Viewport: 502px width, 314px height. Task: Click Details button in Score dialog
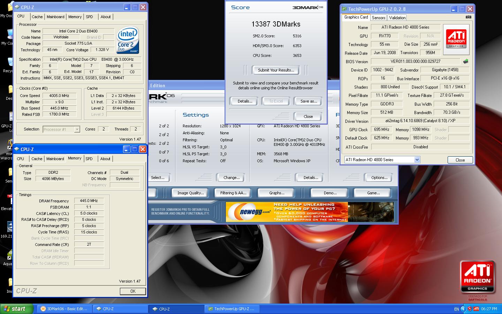tap(245, 101)
